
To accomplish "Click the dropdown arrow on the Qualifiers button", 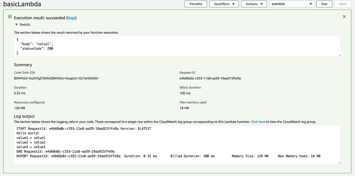I will tap(234, 4).
